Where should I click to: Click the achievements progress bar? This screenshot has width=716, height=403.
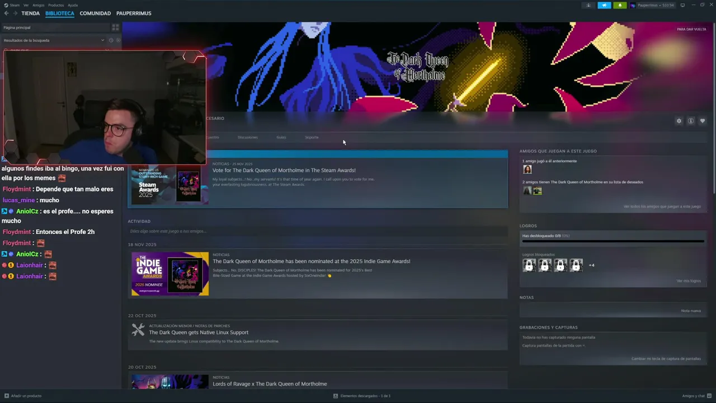[613, 241]
